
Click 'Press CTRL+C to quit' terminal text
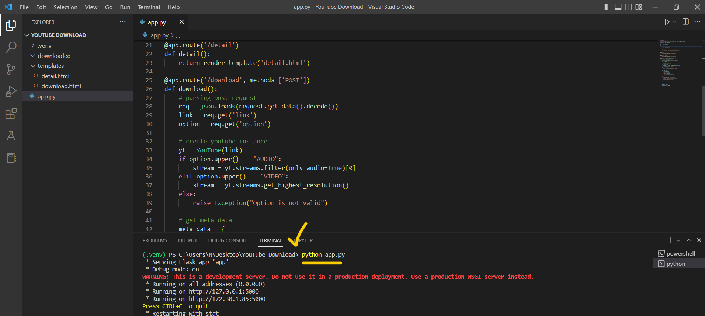point(176,306)
